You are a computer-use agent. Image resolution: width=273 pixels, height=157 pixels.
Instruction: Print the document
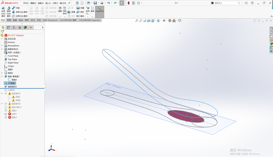click(102, 3)
